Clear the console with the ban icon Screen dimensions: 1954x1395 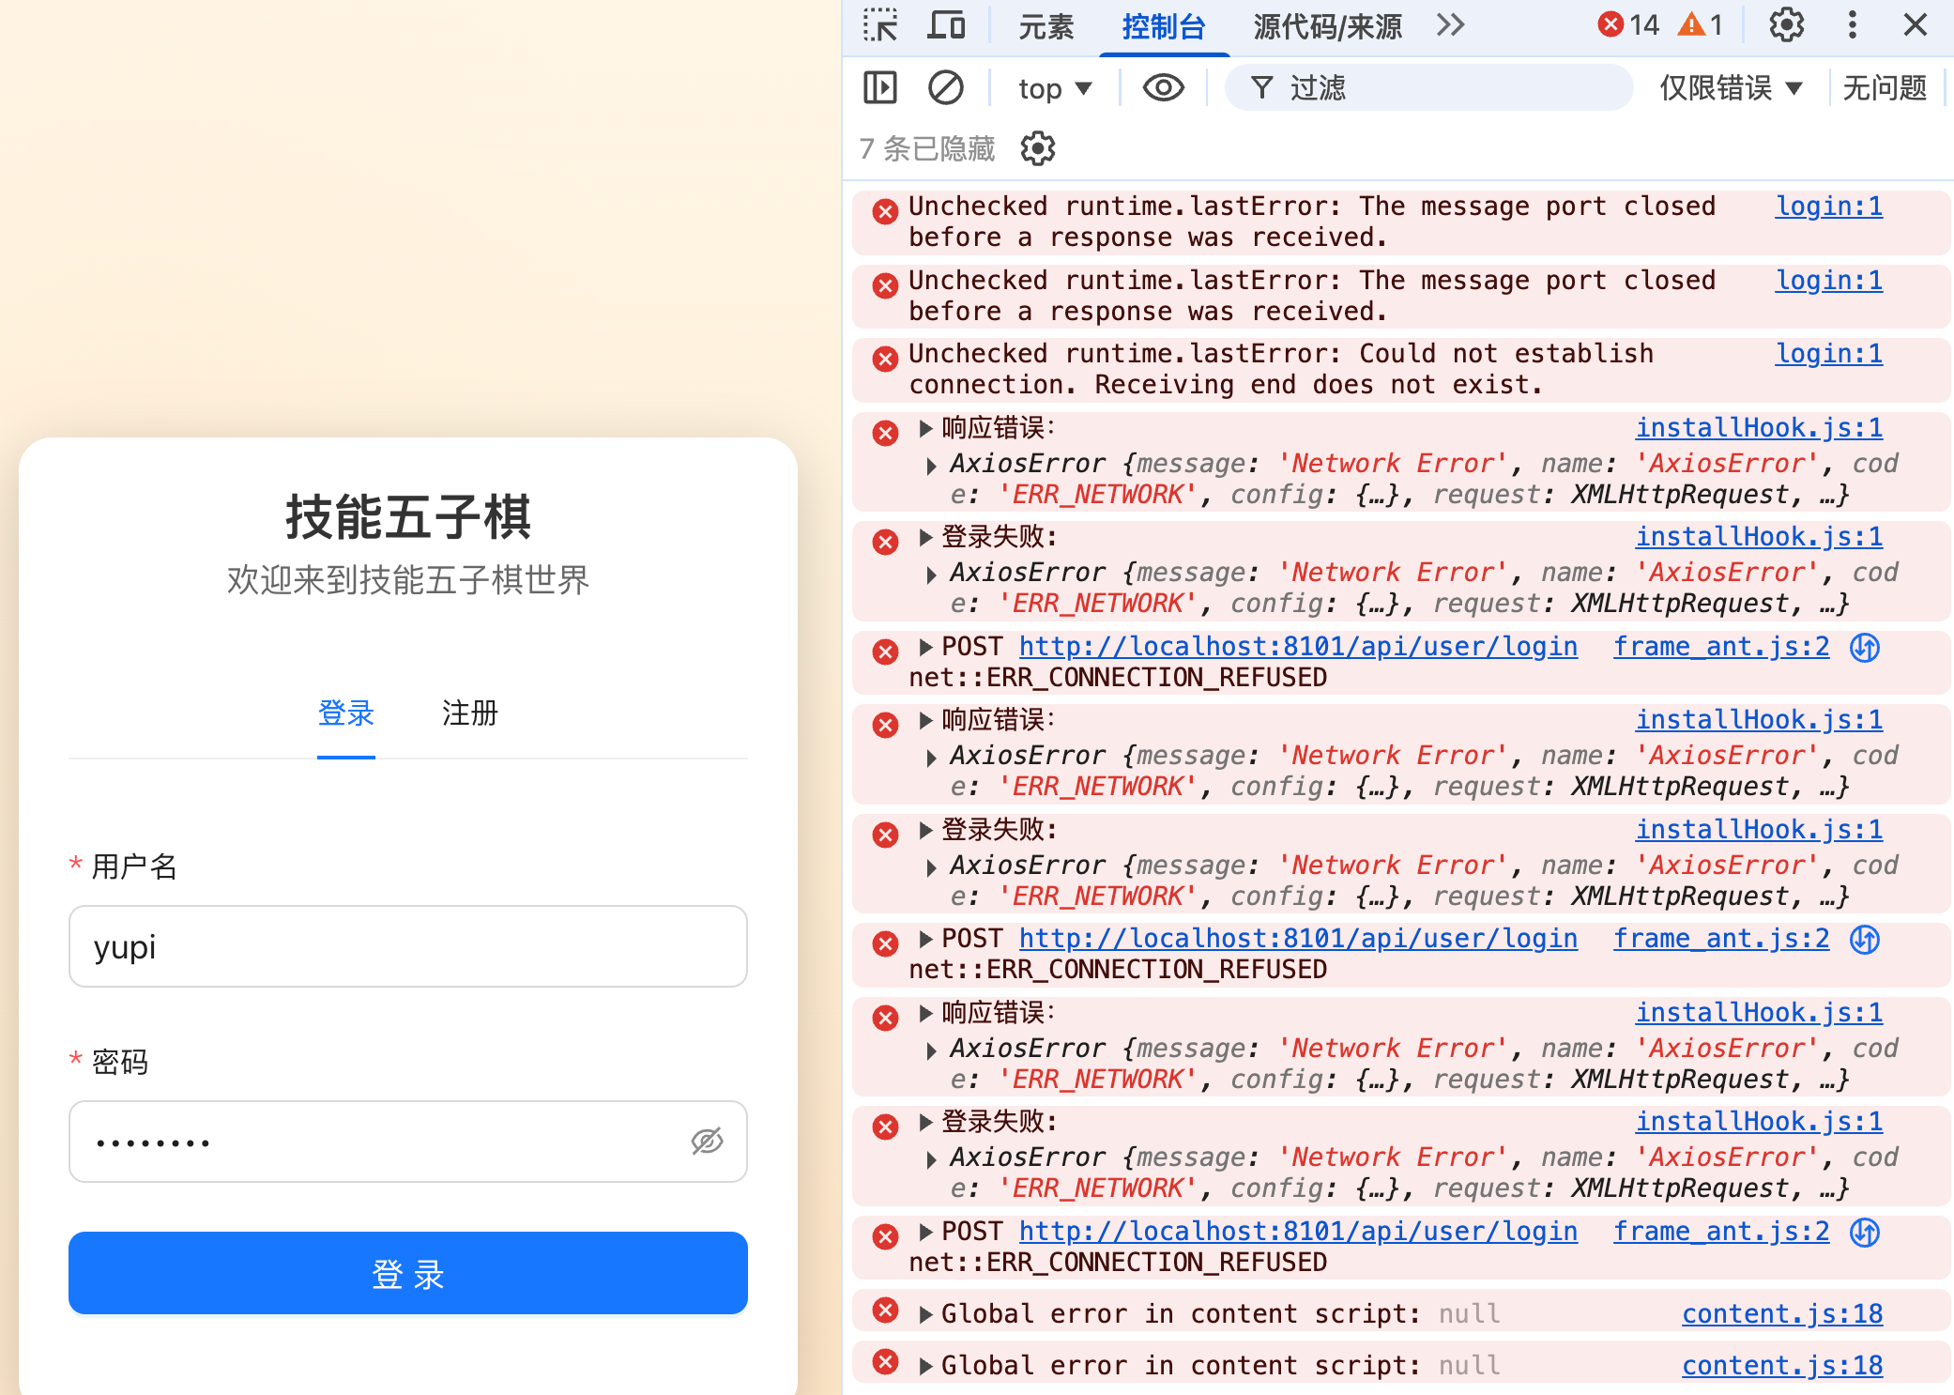tap(945, 88)
